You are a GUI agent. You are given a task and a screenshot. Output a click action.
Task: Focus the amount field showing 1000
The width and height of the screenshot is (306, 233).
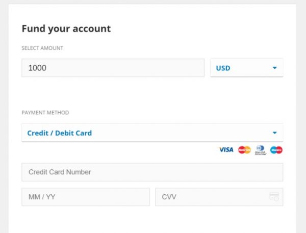tap(113, 68)
